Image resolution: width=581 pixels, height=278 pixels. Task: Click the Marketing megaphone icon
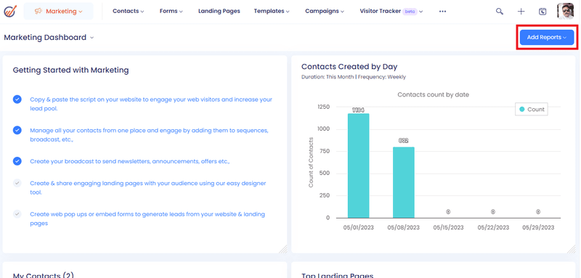click(x=38, y=11)
